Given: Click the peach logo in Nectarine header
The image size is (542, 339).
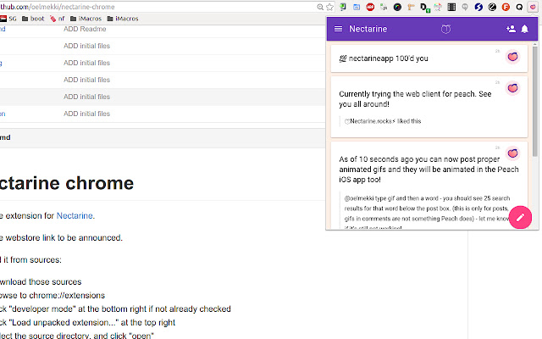Looking at the screenshot, I should (x=445, y=29).
